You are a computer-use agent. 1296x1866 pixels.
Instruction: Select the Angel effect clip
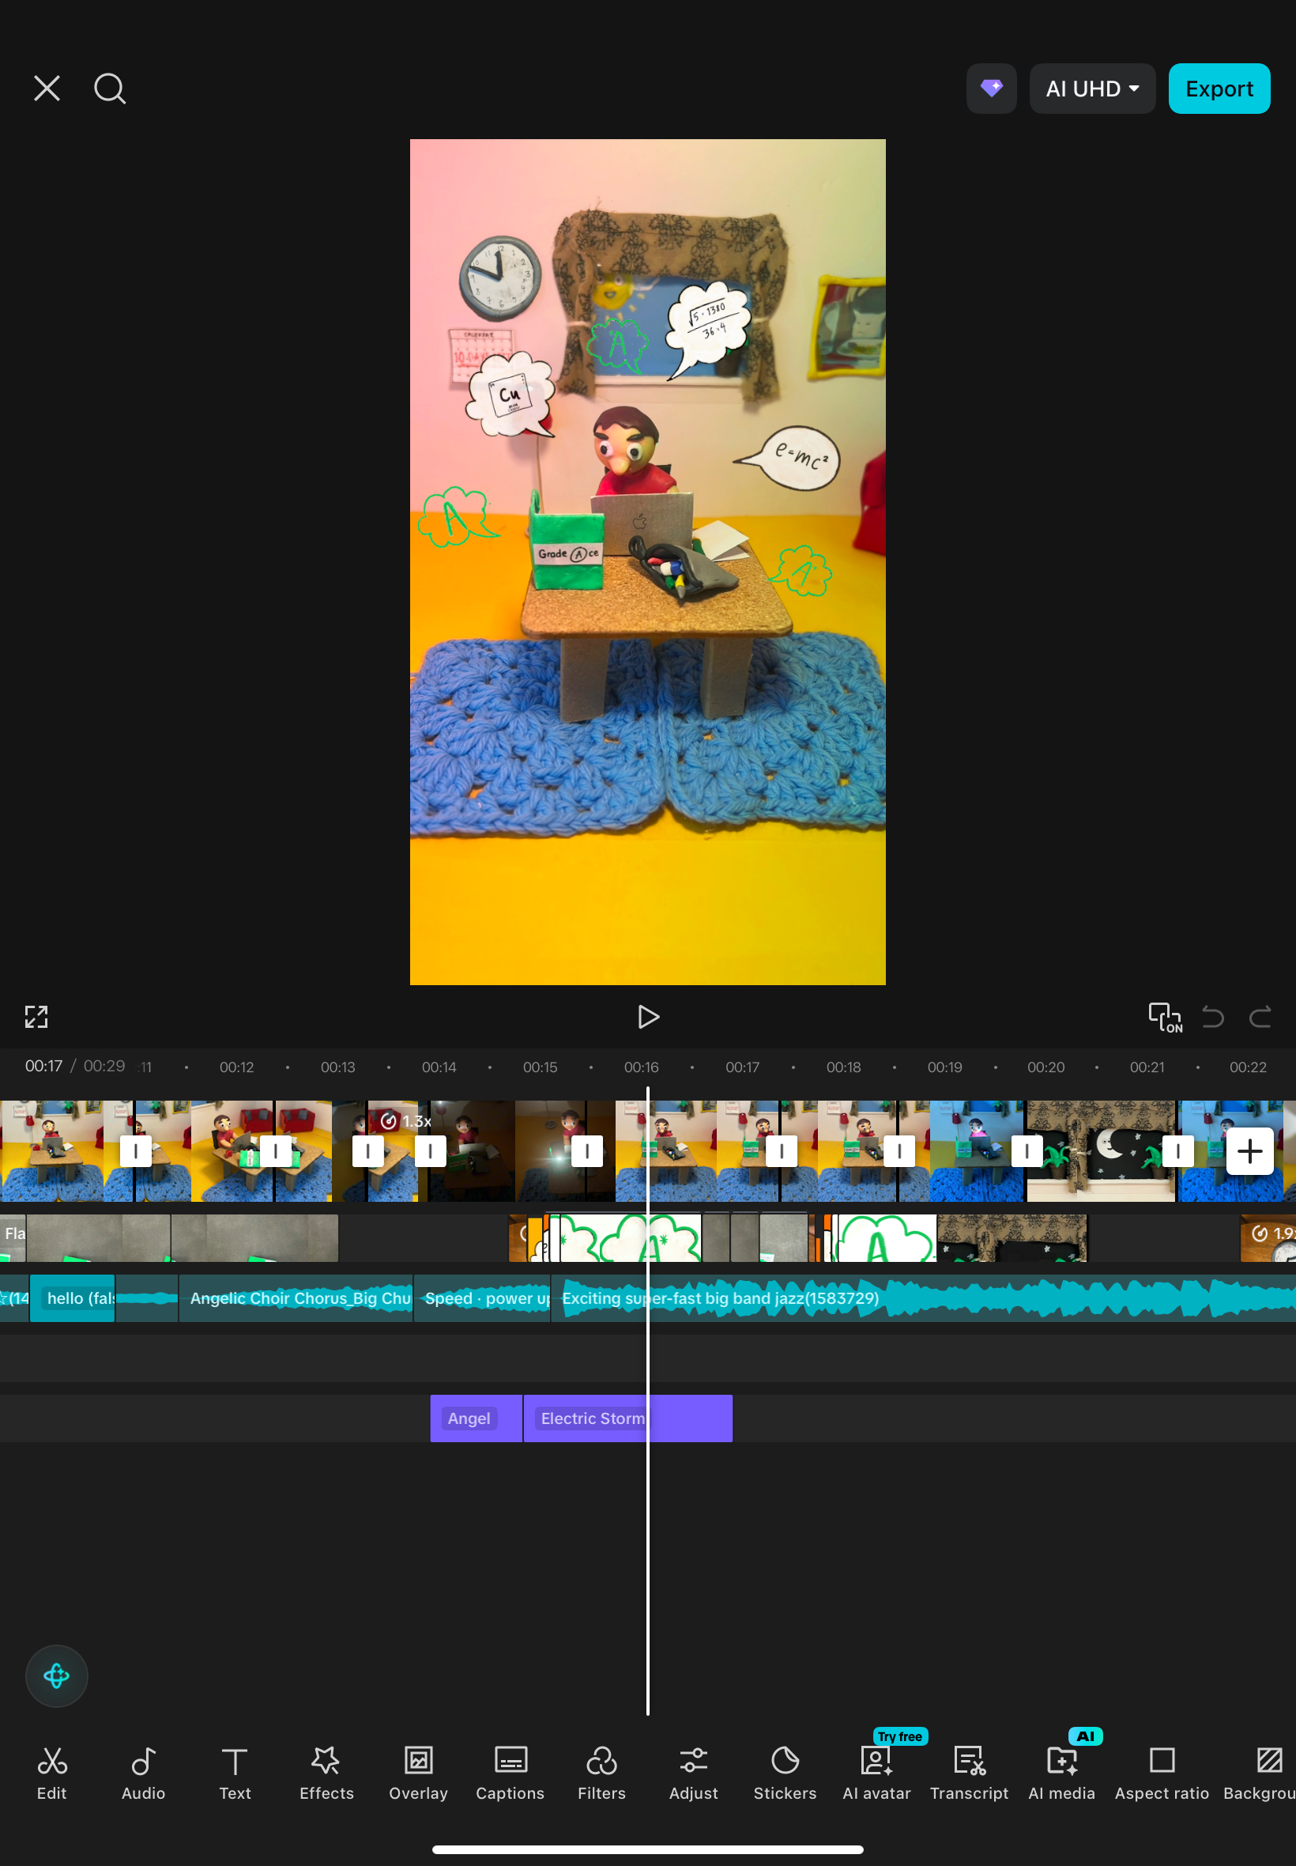pyautogui.click(x=476, y=1418)
